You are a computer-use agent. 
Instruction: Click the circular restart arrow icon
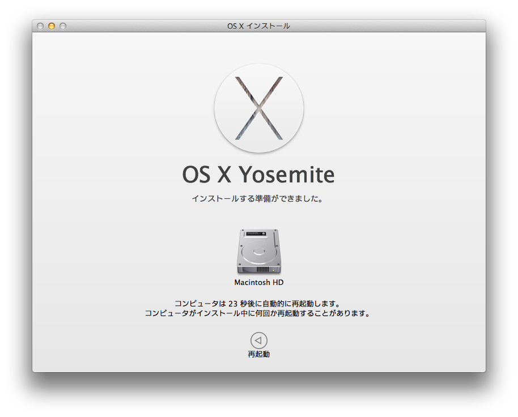click(x=258, y=341)
